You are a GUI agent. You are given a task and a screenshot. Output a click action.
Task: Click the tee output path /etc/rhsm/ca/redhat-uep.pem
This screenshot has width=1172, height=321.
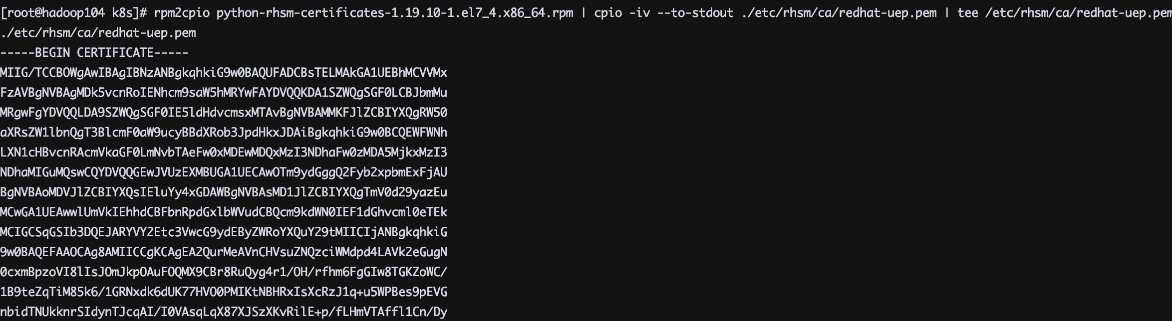[x=1078, y=13]
